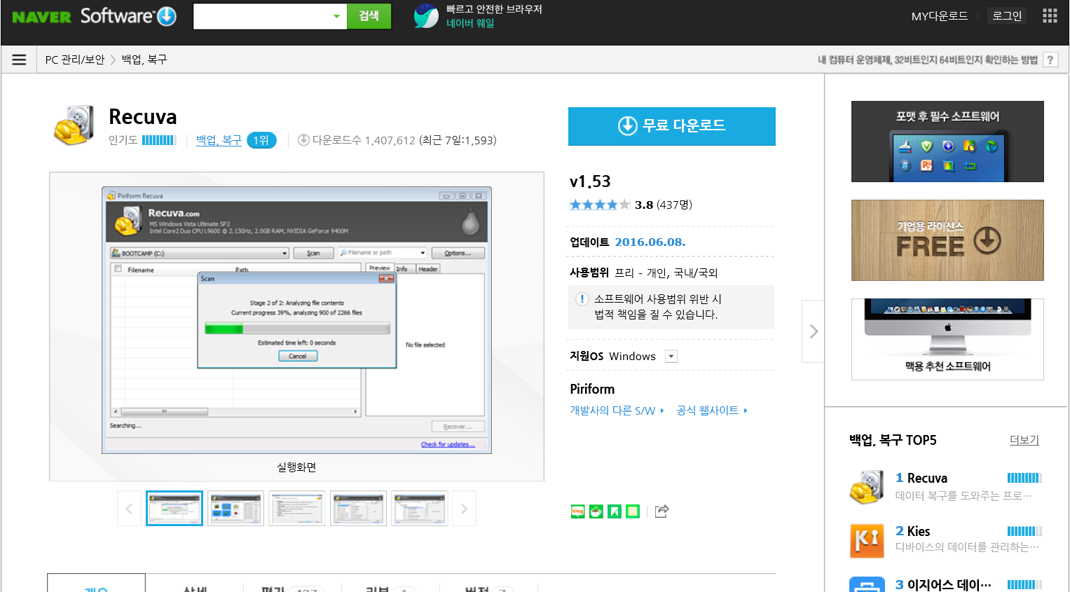Select fifth screenshot thumbnail
Viewport: 1070px width, 592px height.
point(420,509)
